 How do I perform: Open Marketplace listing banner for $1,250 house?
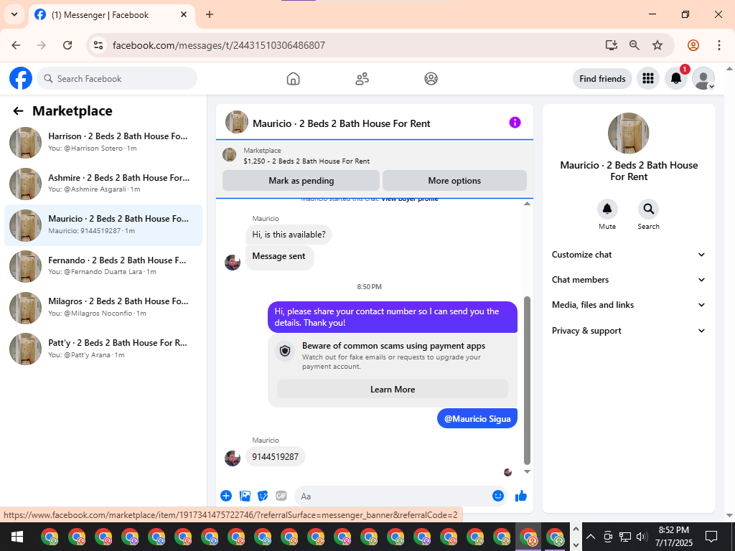[x=375, y=156]
